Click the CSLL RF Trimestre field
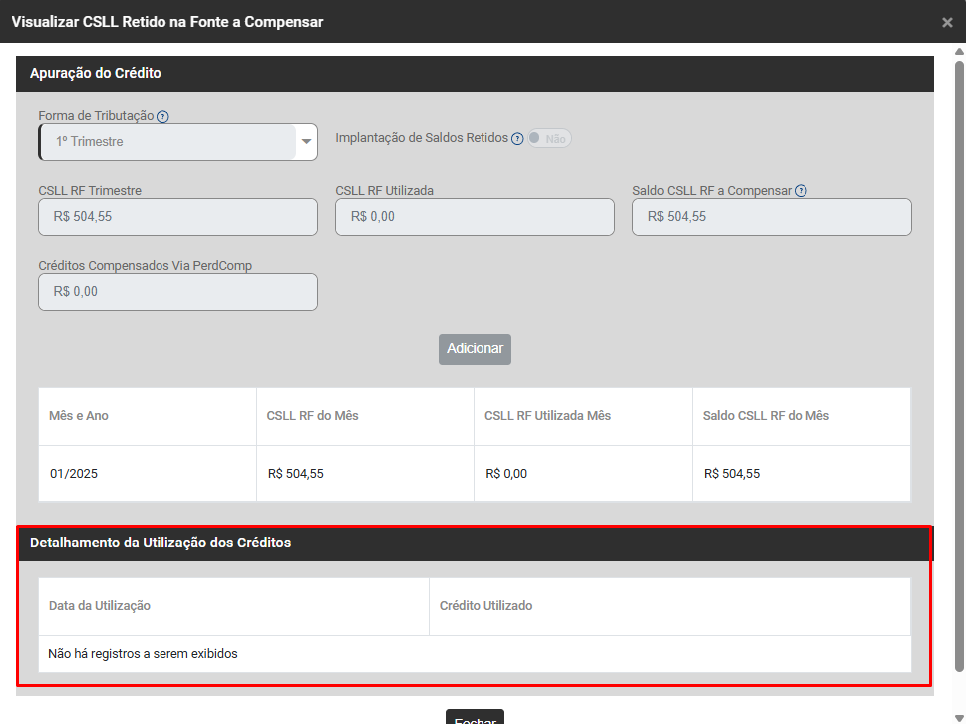 177,217
